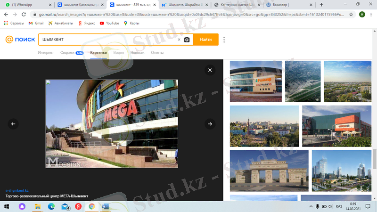Click the camera search-by-image icon

click(187, 40)
